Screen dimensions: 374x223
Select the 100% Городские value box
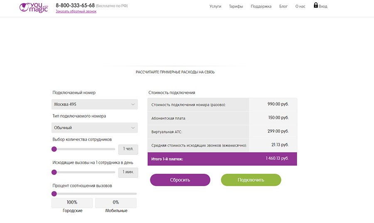tap(72, 203)
